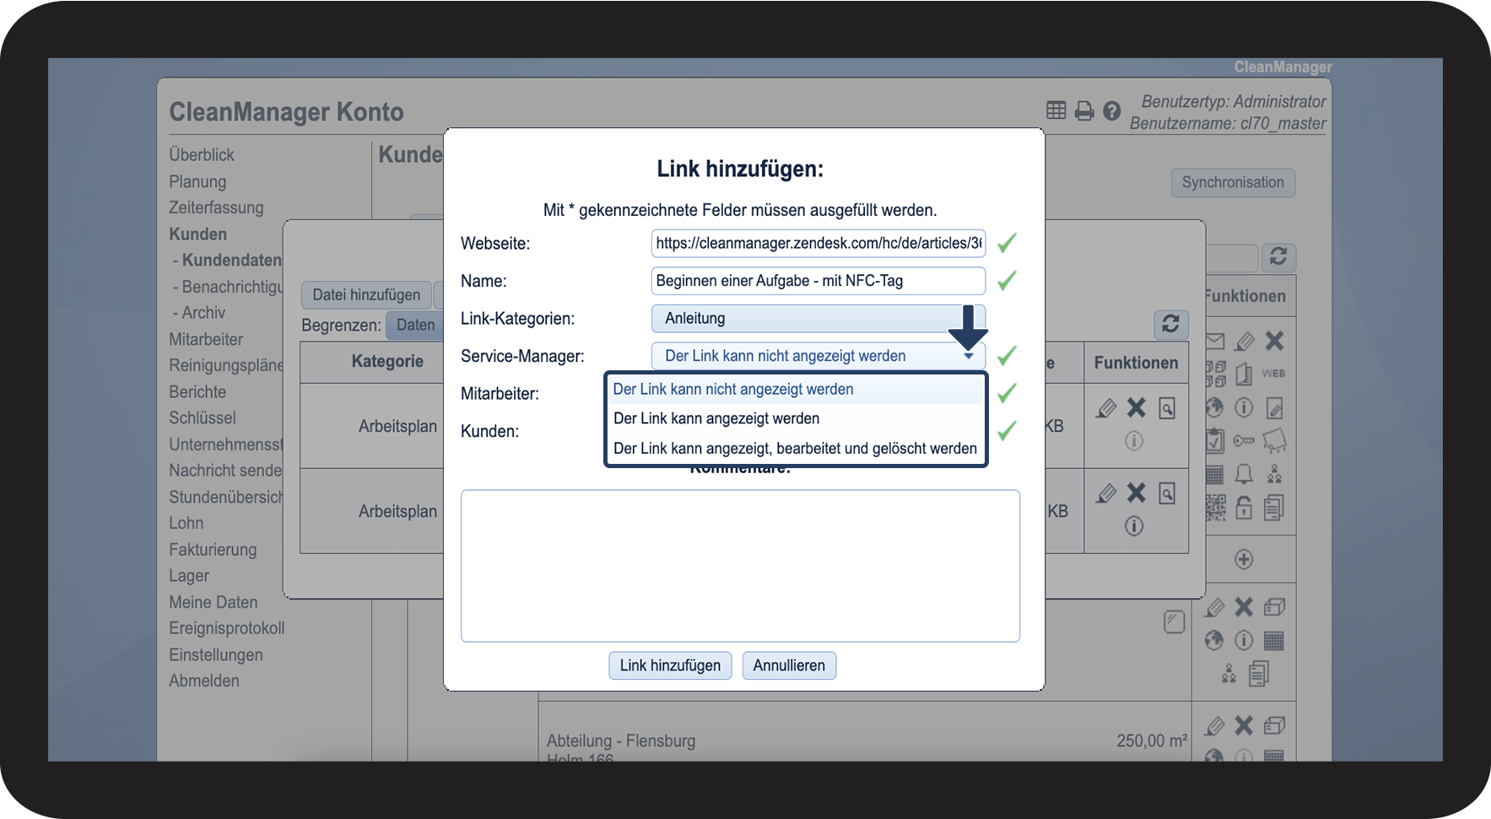
Task: Open Überblick in the sidebar
Action: tap(202, 155)
